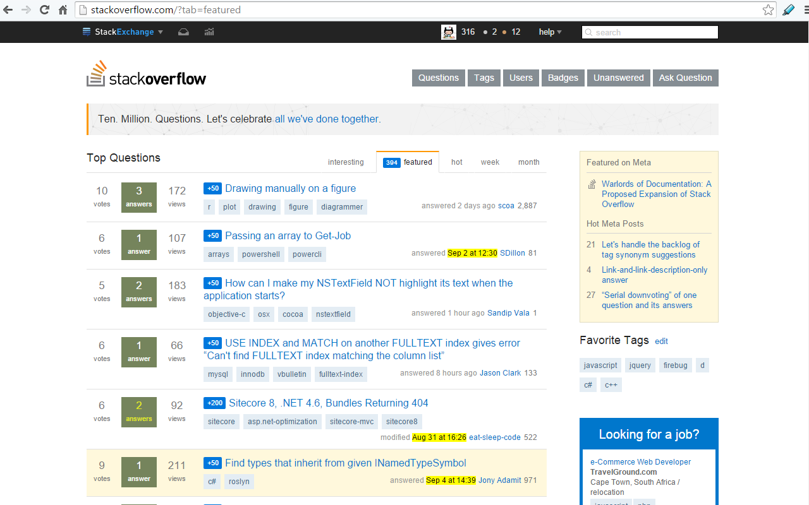
Task: Open user Sandip Vala's profile
Action: [508, 313]
